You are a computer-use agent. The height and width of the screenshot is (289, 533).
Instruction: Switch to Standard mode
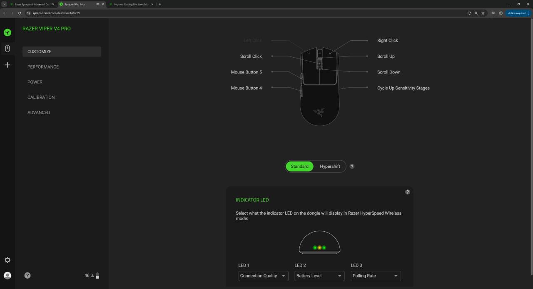[300, 167]
